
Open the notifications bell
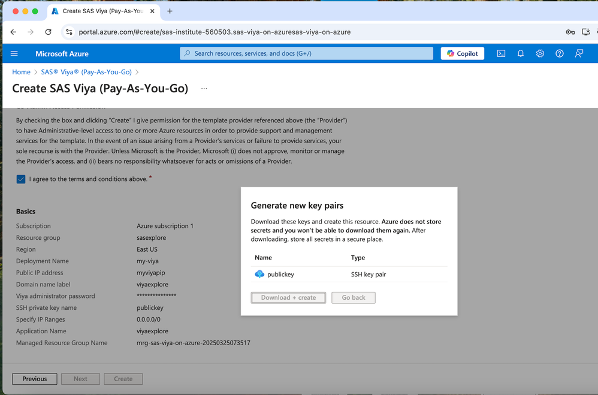[x=521, y=53]
